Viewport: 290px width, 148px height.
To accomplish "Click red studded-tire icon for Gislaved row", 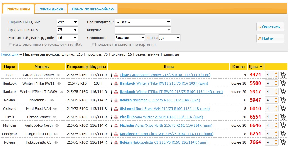I will click(x=116, y=109).
